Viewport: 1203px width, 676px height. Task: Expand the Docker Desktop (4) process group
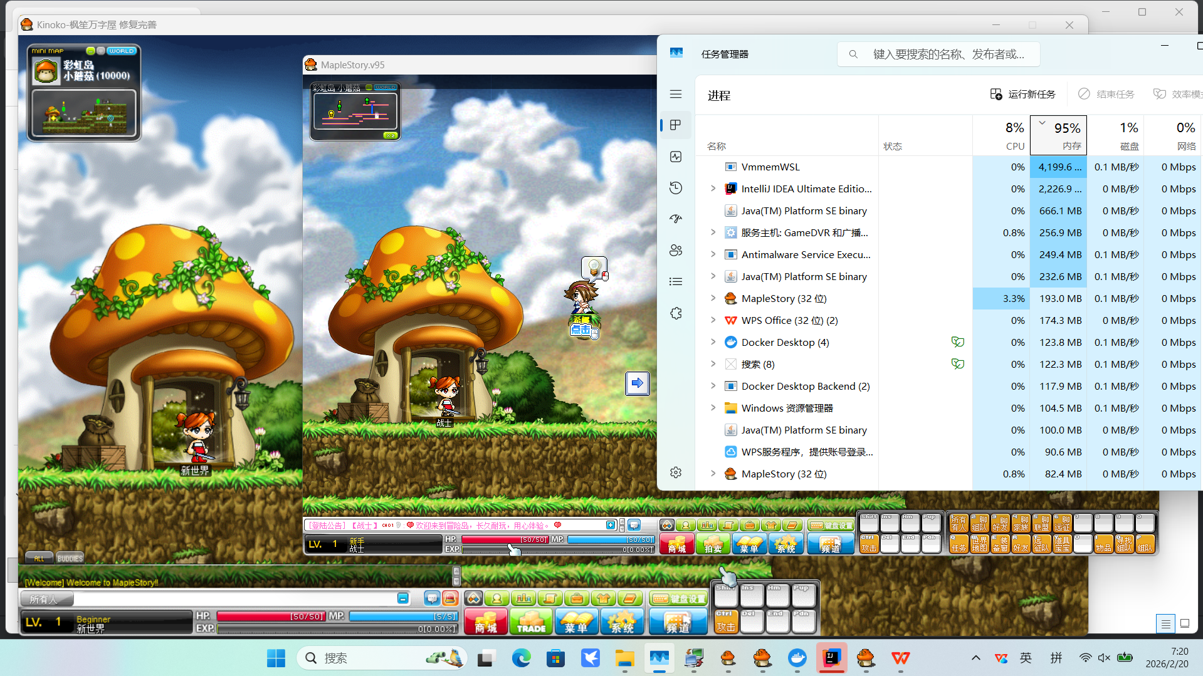[713, 342]
